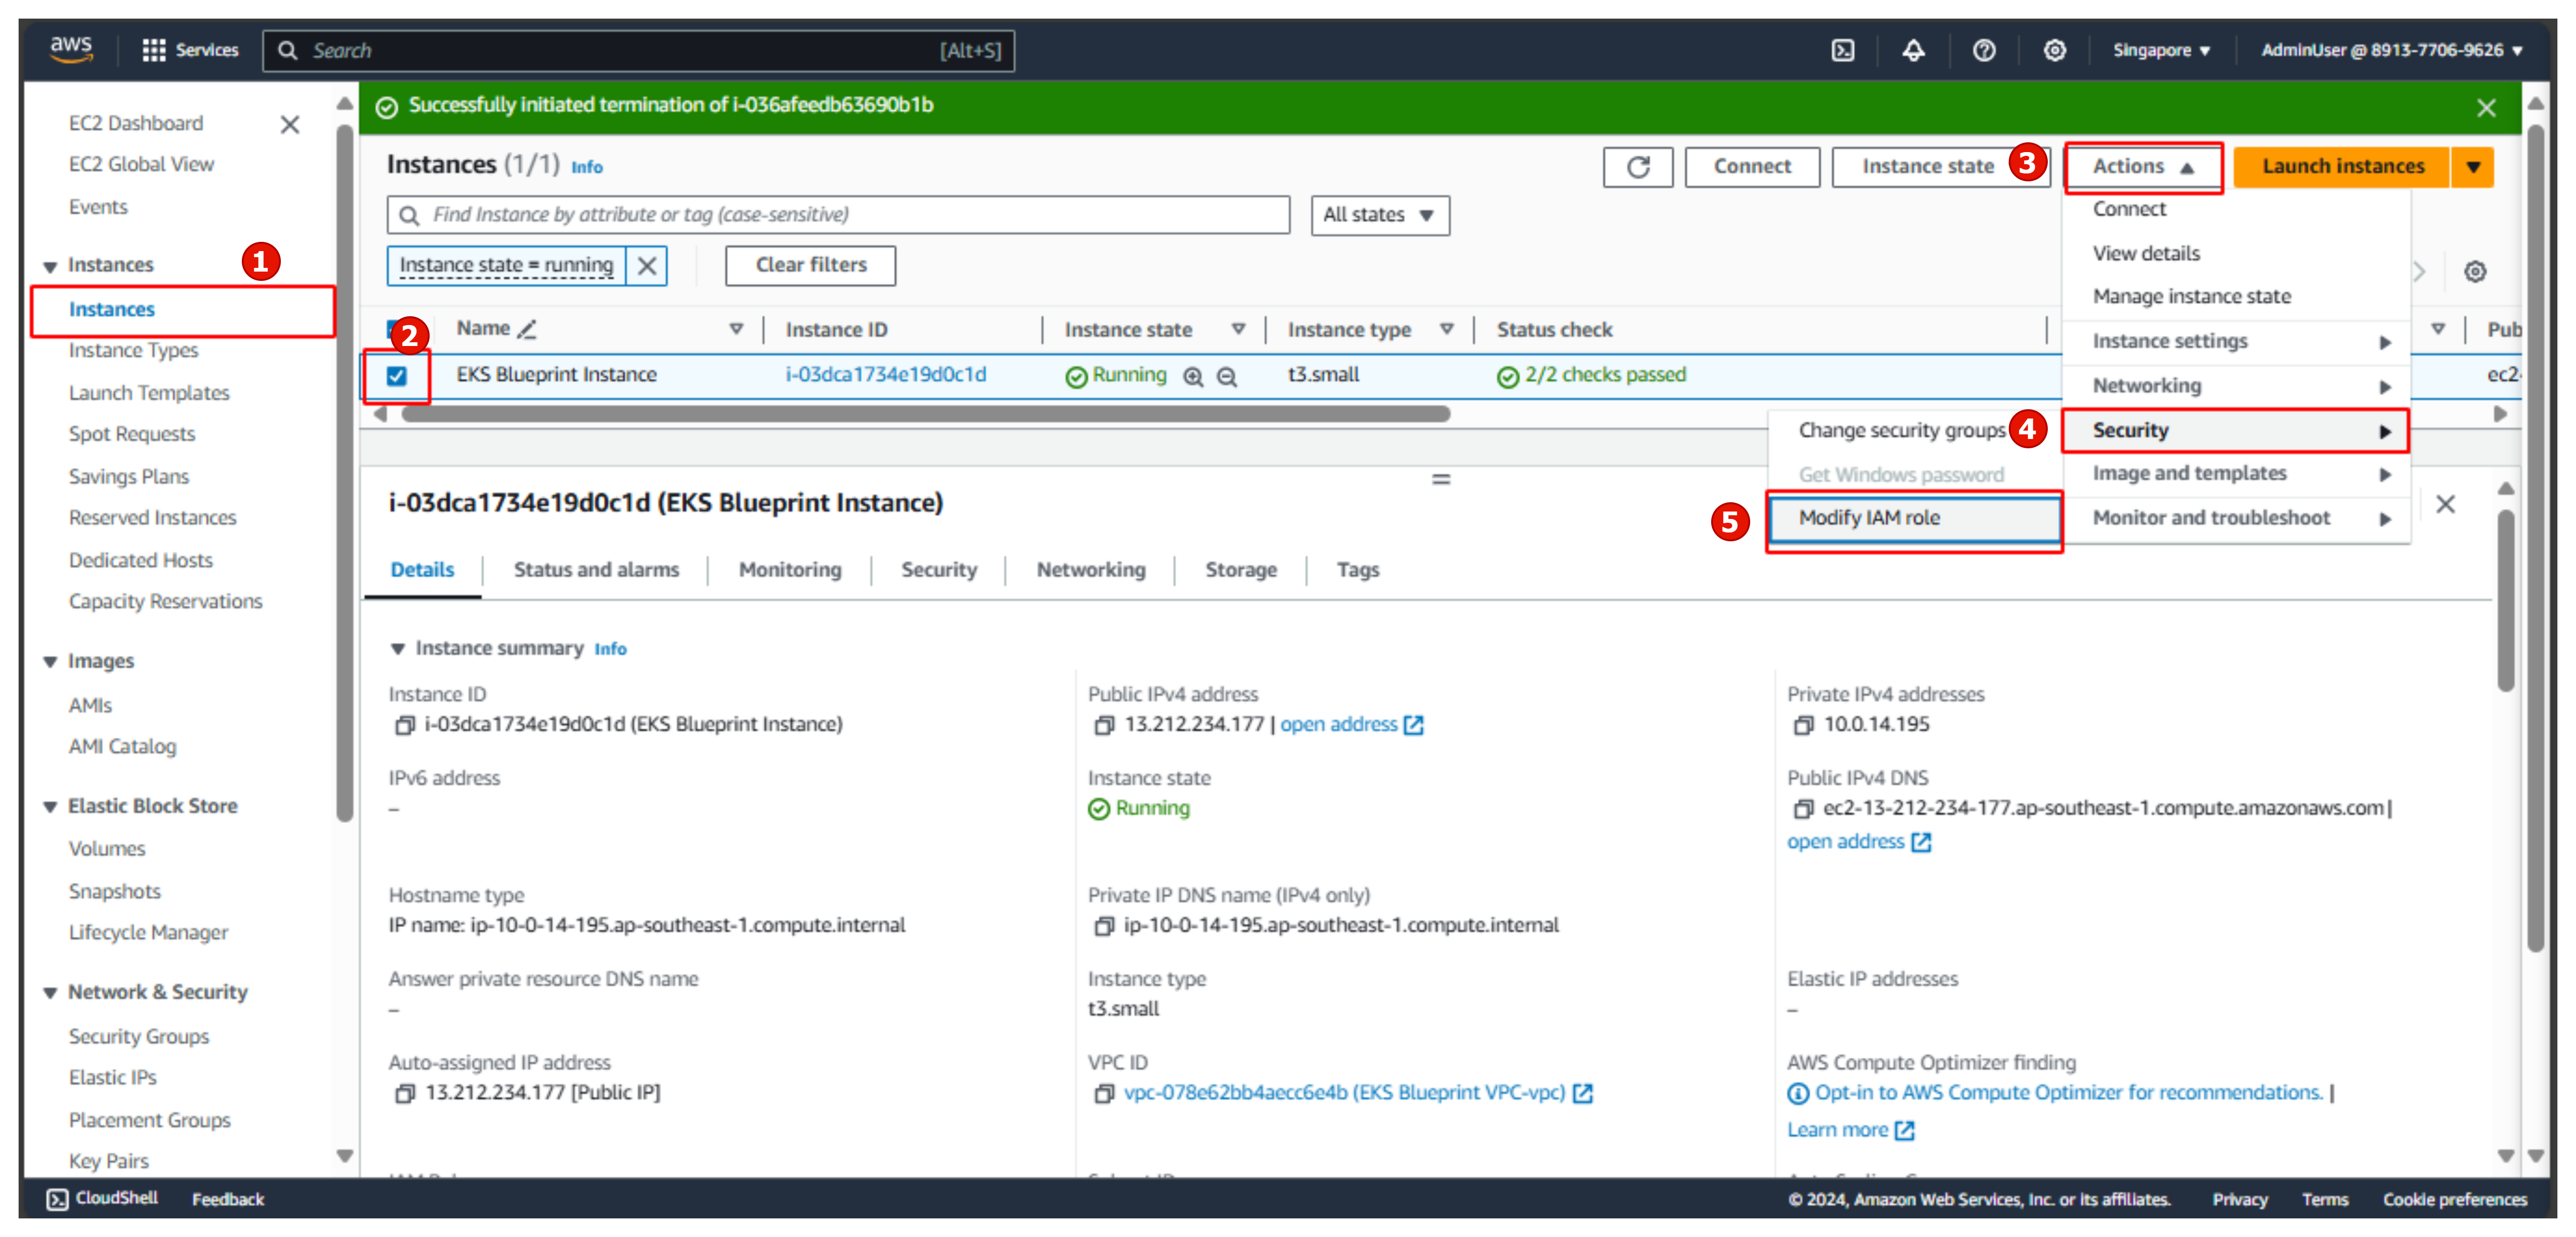Collapse the Images sidebar section

(x=50, y=662)
